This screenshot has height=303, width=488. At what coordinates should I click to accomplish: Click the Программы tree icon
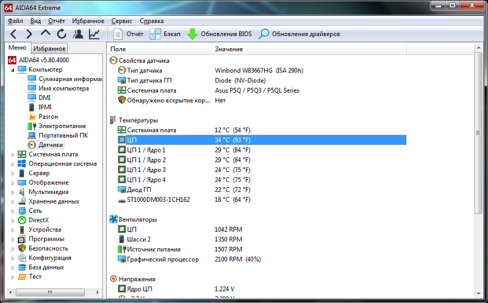pyautogui.click(x=22, y=239)
